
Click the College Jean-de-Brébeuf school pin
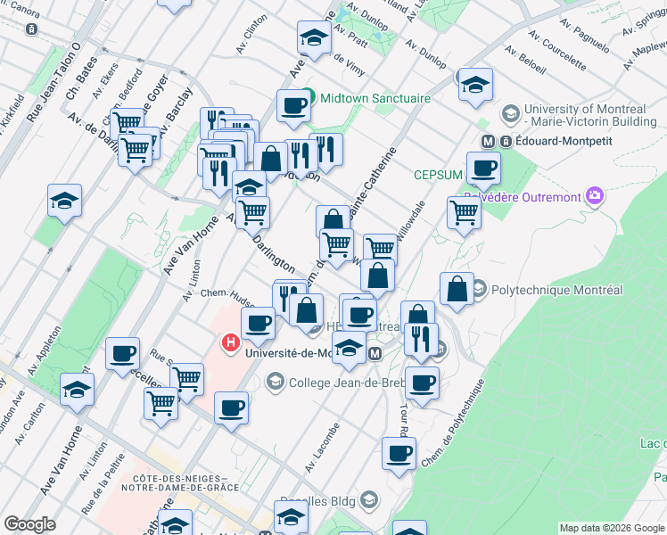pos(276,382)
